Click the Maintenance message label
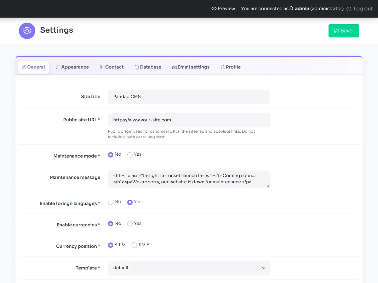Image resolution: width=378 pixels, height=283 pixels. click(75, 177)
